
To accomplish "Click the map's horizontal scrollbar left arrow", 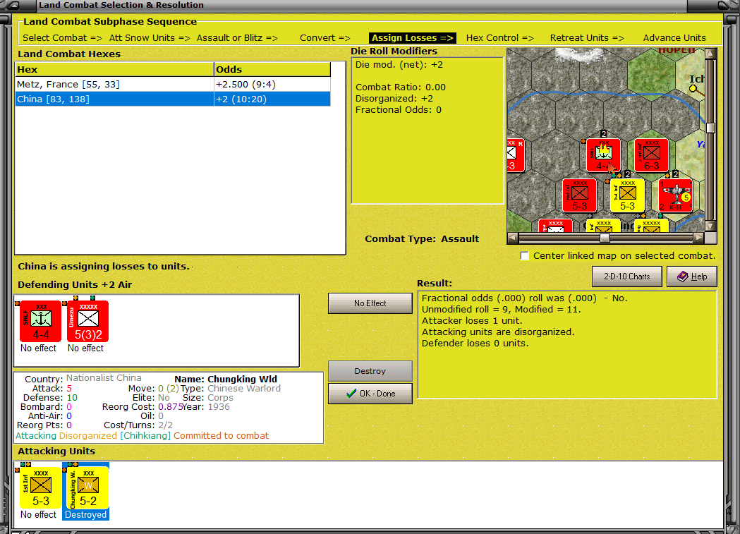I will point(513,238).
